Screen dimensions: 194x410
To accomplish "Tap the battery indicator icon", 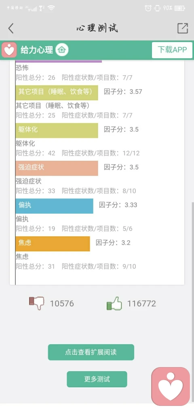I will point(179,8).
